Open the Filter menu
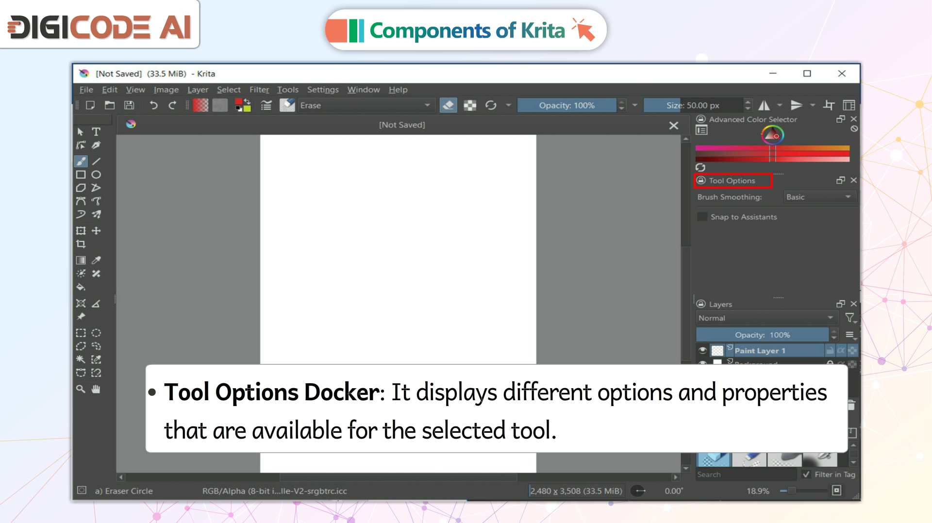Image resolution: width=932 pixels, height=523 pixels. coord(259,90)
